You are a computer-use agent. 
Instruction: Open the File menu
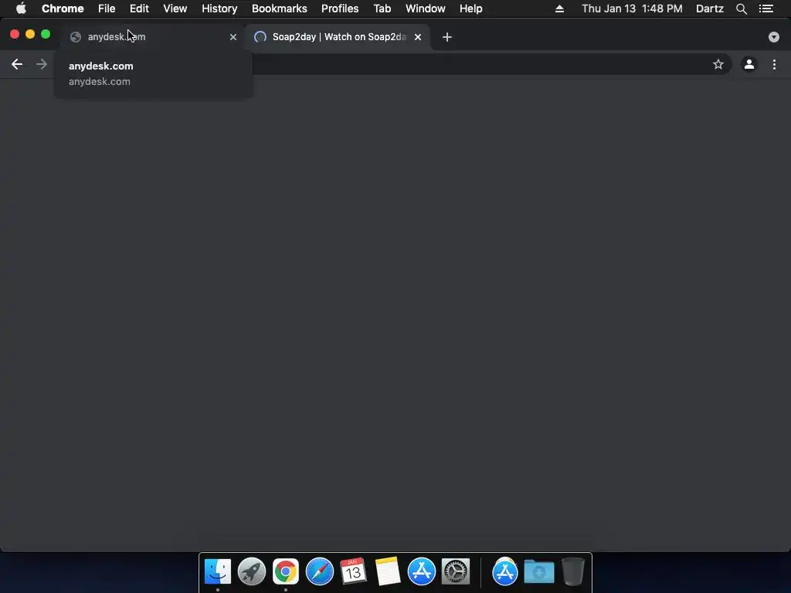107,8
